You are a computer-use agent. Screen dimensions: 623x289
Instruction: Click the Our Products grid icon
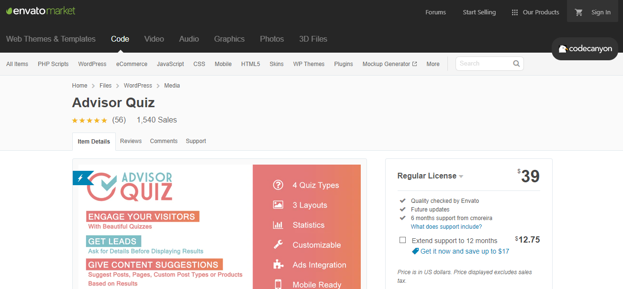click(515, 12)
